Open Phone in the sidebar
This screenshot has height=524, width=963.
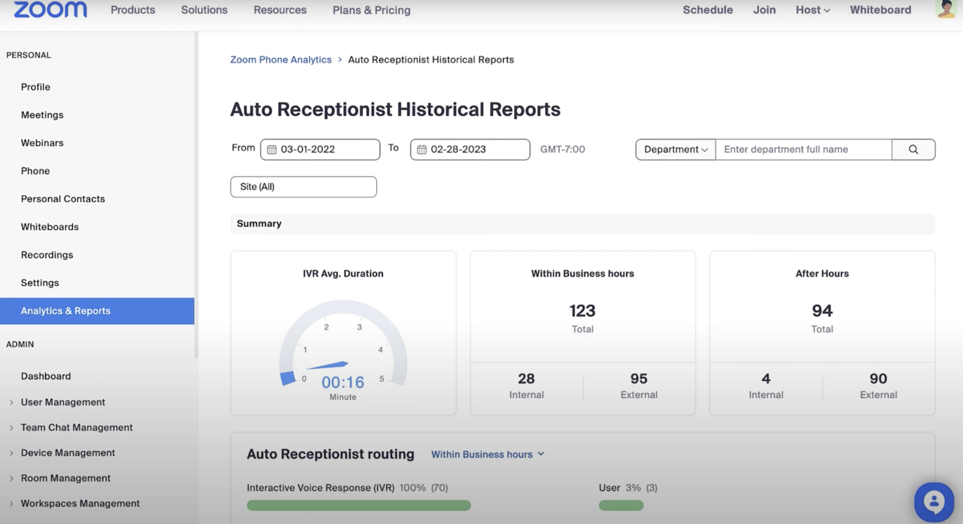[x=35, y=171]
